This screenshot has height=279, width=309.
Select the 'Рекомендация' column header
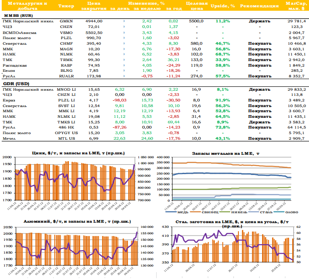260,6
